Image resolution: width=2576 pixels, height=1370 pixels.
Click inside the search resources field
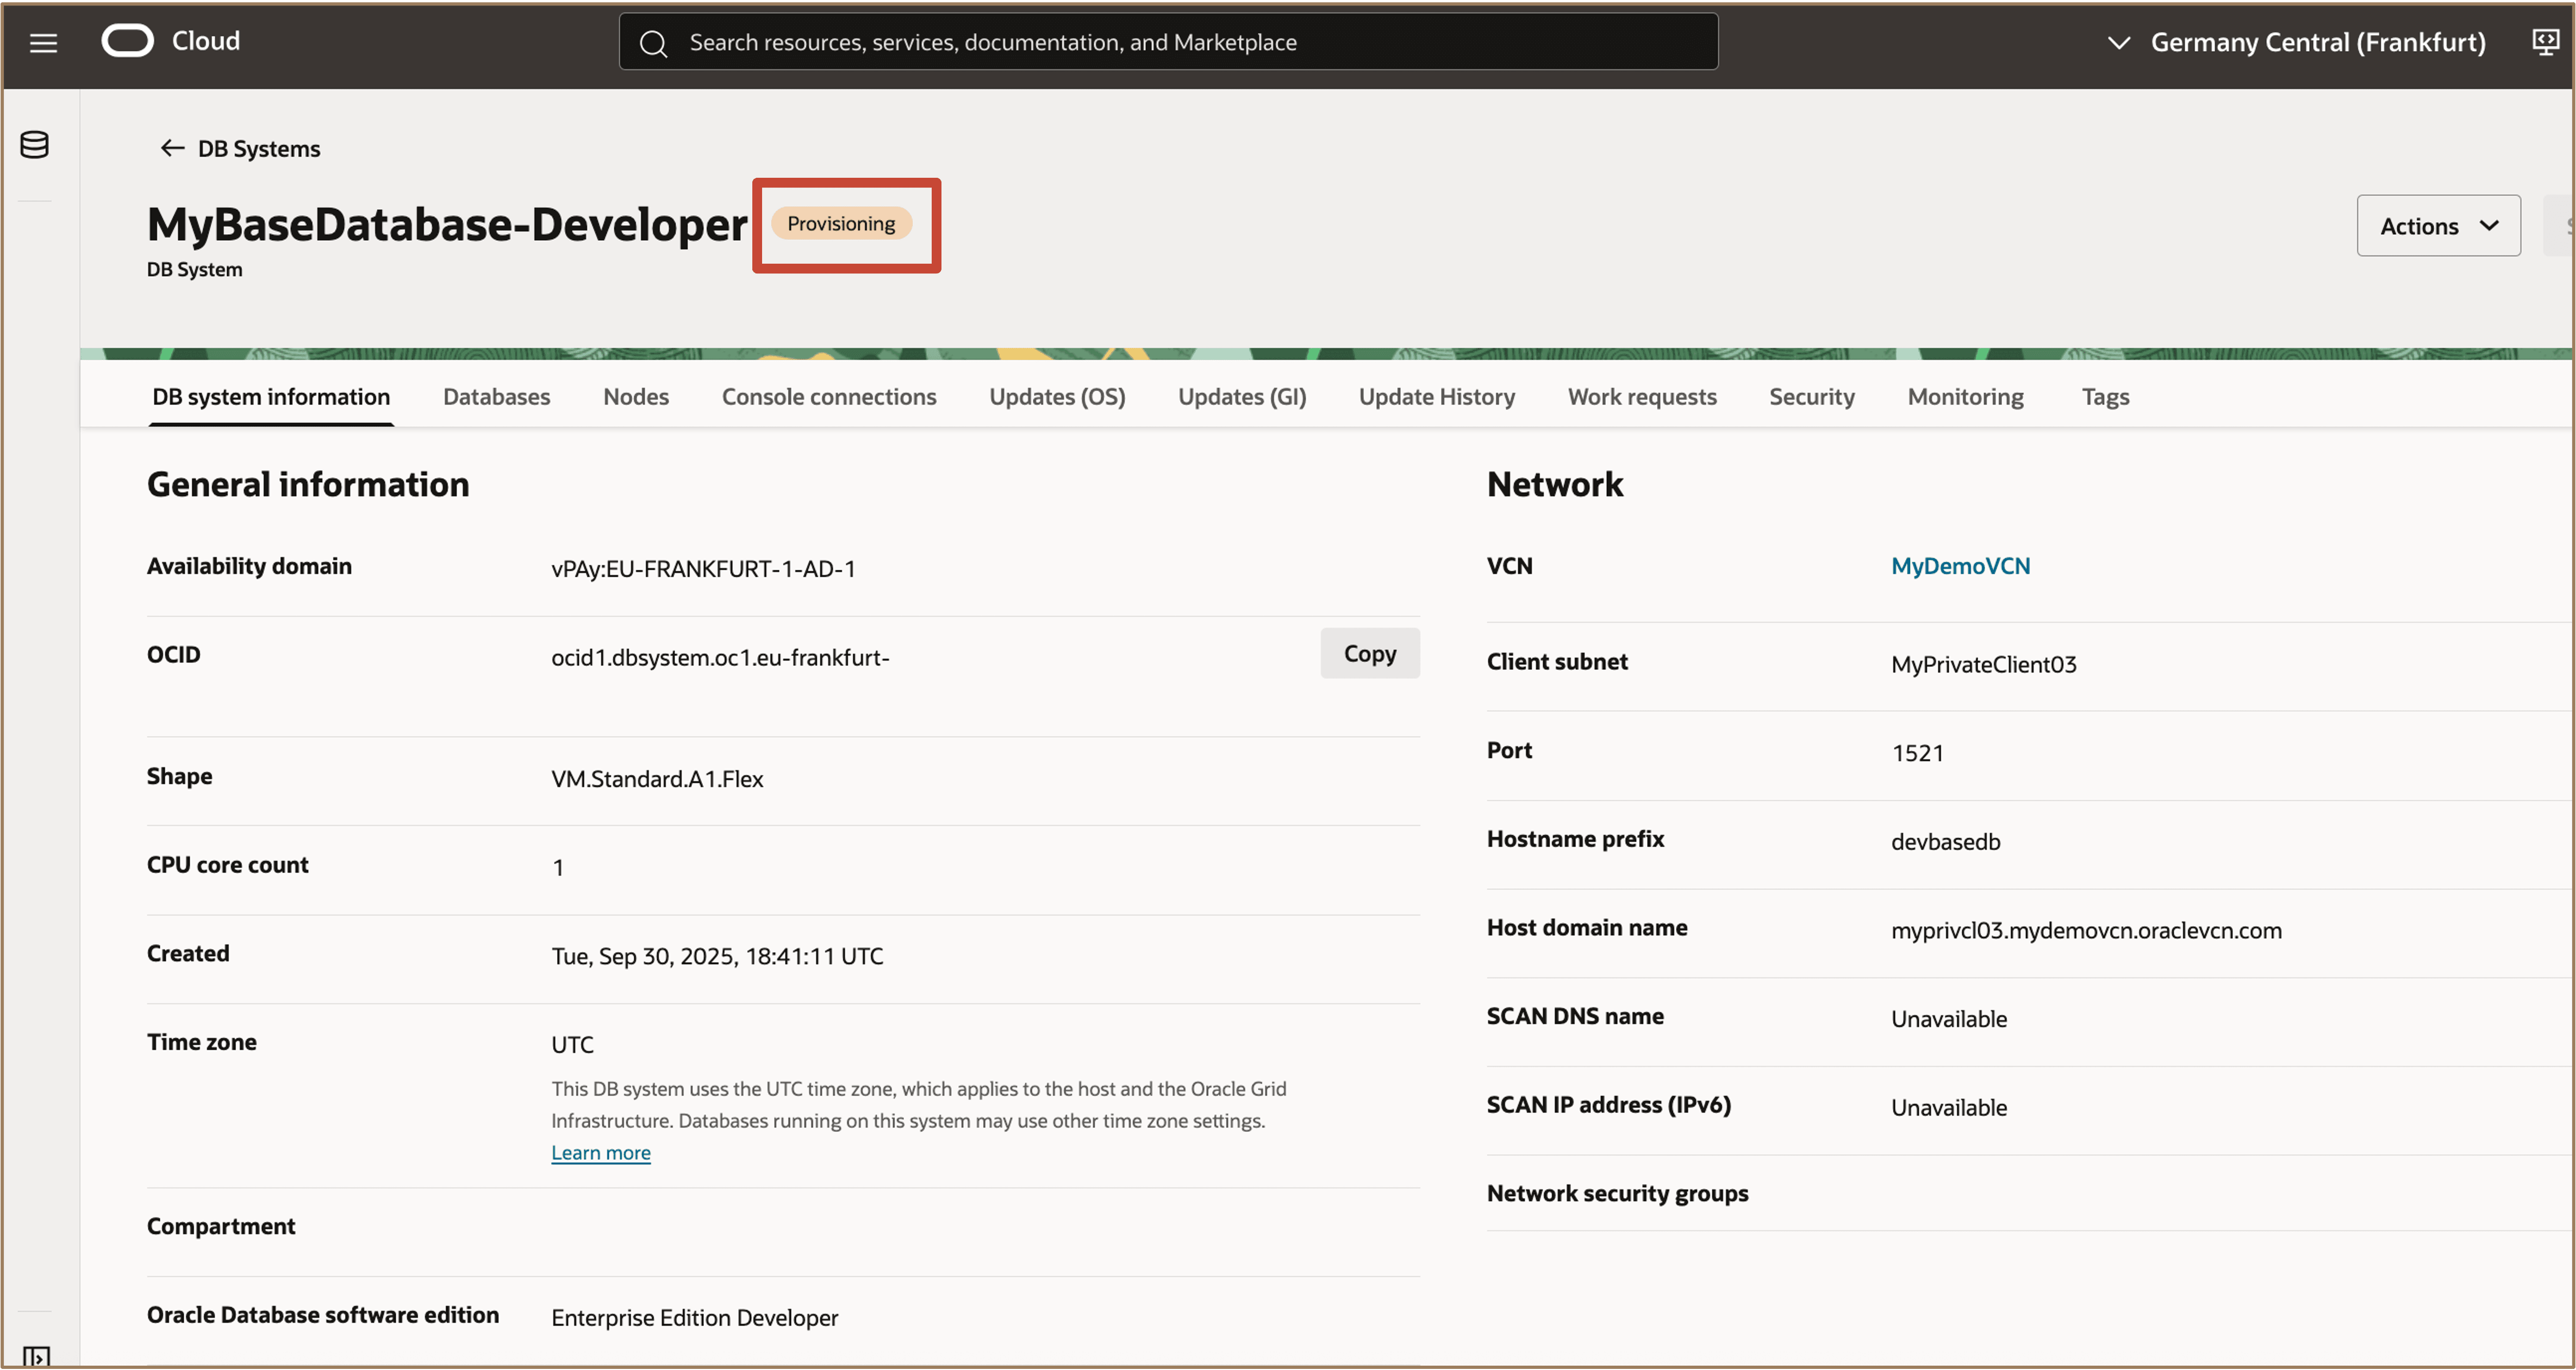tap(1100, 42)
